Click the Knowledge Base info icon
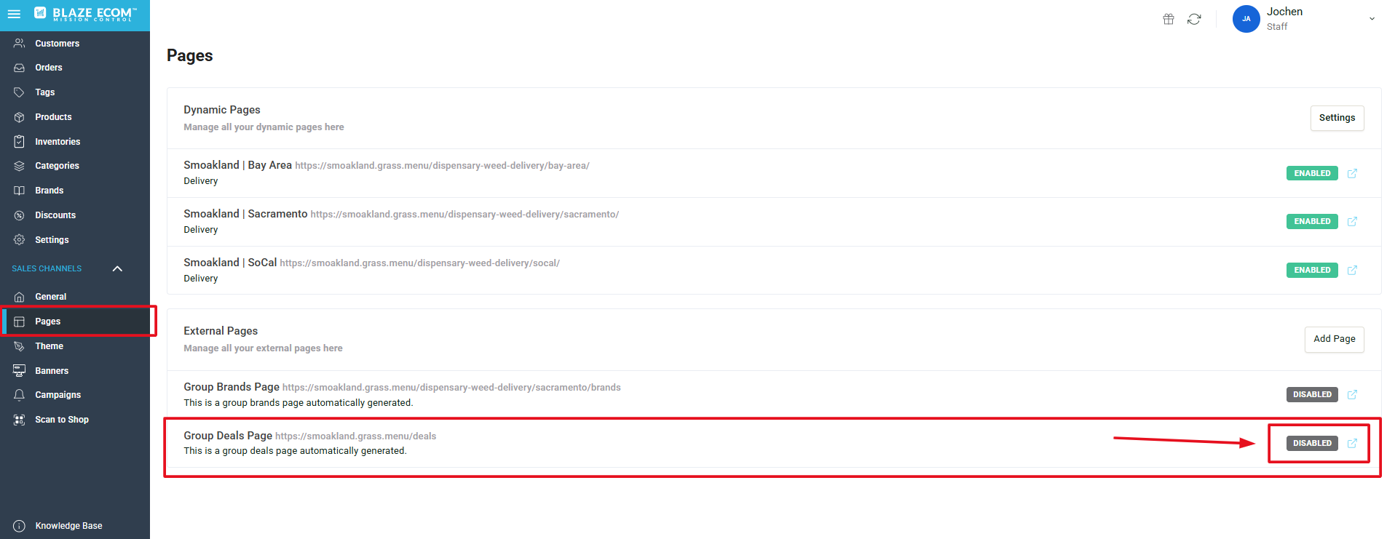Viewport: 1387px width, 539px height. (20, 526)
